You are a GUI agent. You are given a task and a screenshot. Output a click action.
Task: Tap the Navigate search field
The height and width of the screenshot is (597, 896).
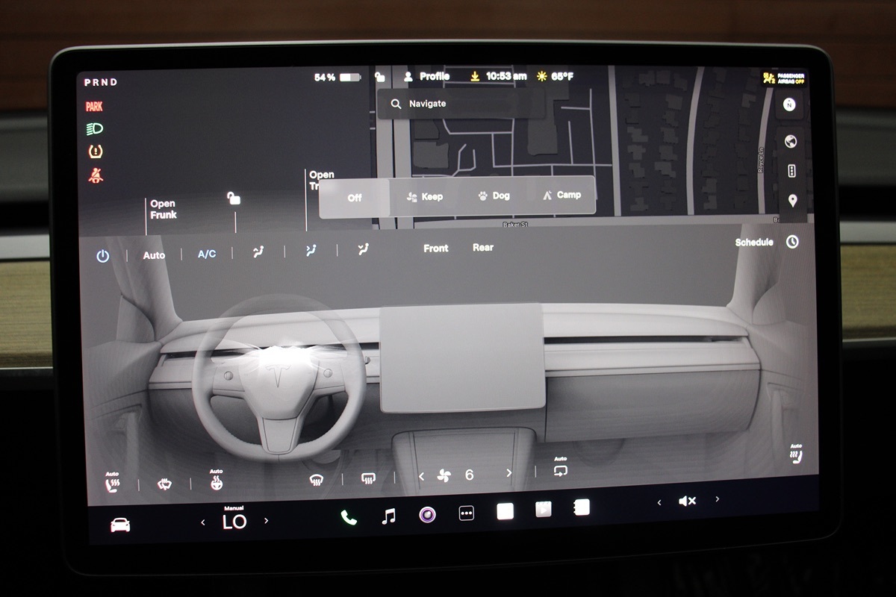click(461, 104)
